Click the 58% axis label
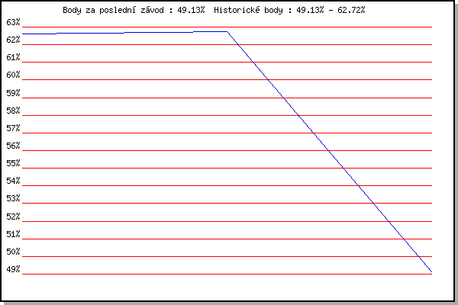Viewport: 458px width, 305px height. point(13,111)
